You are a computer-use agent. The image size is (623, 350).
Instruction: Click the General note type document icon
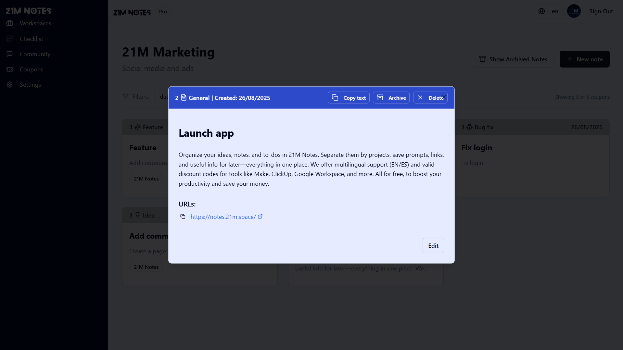coord(184,97)
